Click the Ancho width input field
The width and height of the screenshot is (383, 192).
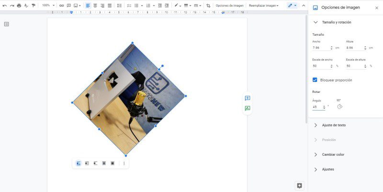(x=321, y=48)
